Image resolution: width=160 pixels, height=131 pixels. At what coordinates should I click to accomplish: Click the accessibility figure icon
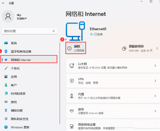click(6, 110)
